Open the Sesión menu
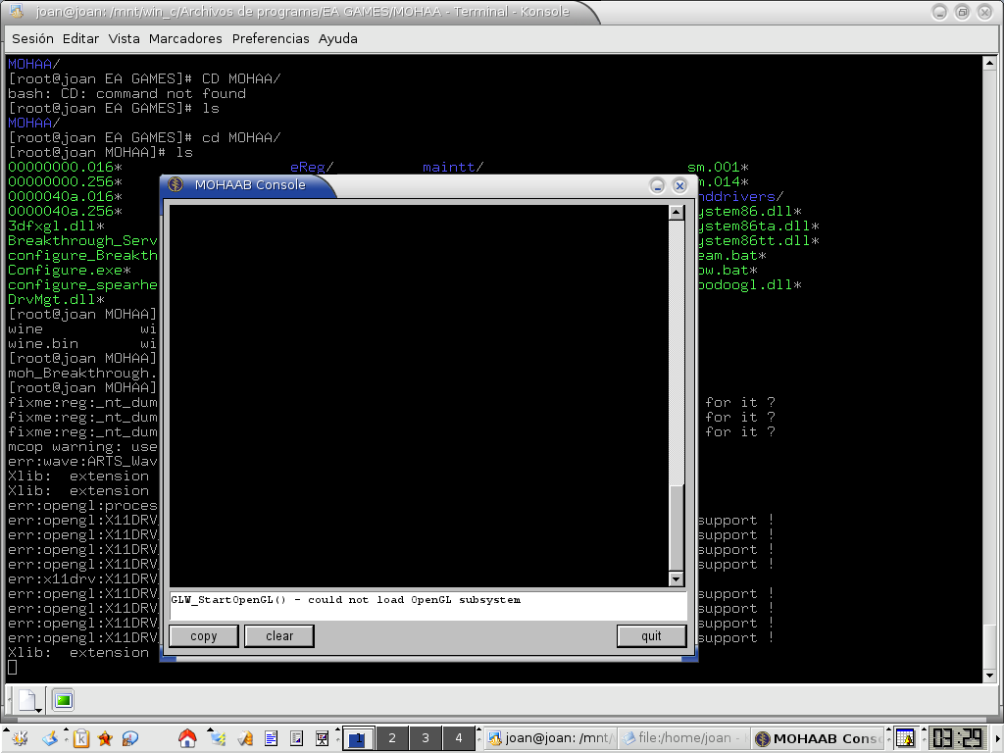The width and height of the screenshot is (1004, 753). 32,39
